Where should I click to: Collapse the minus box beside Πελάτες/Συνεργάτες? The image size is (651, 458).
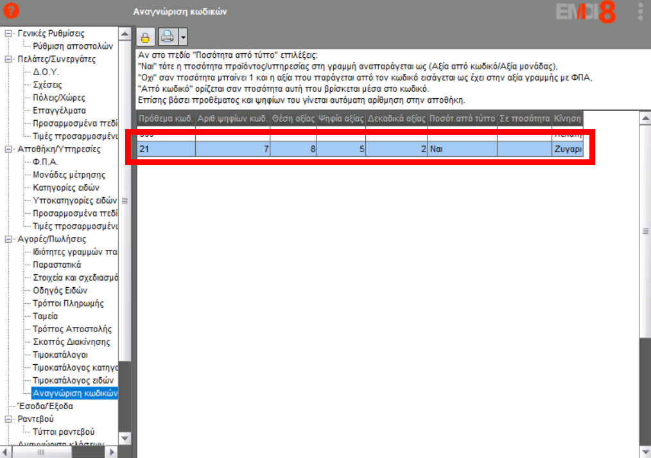(8, 59)
